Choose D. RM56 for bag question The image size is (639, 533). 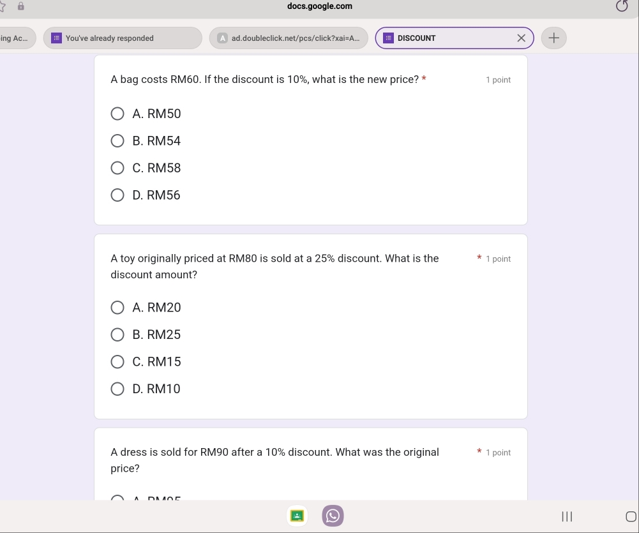tap(117, 195)
